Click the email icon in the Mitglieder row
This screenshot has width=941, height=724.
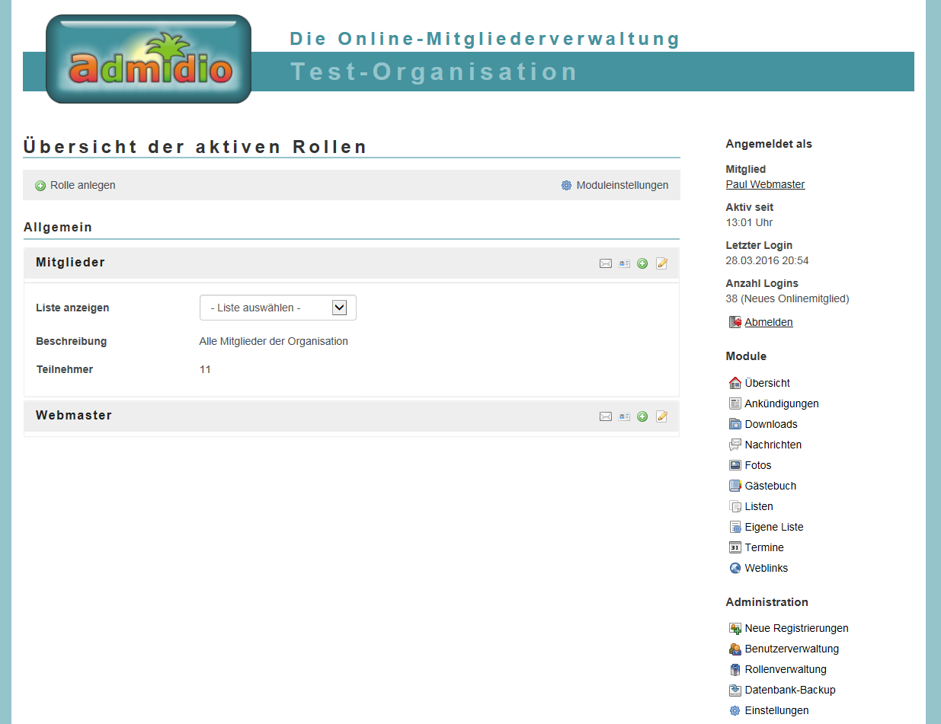[x=606, y=263]
